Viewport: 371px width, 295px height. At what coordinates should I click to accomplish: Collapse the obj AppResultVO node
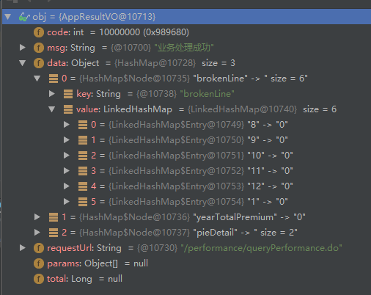coord(8,17)
